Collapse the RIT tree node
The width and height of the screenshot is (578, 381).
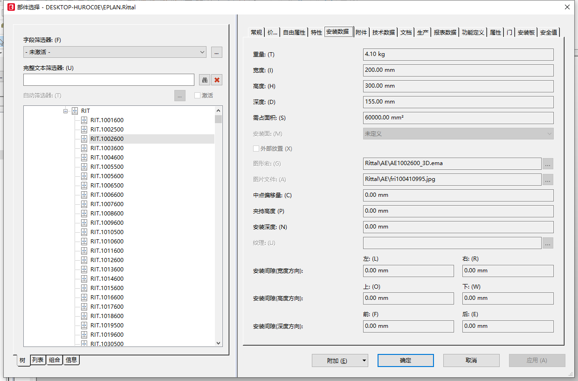point(66,111)
